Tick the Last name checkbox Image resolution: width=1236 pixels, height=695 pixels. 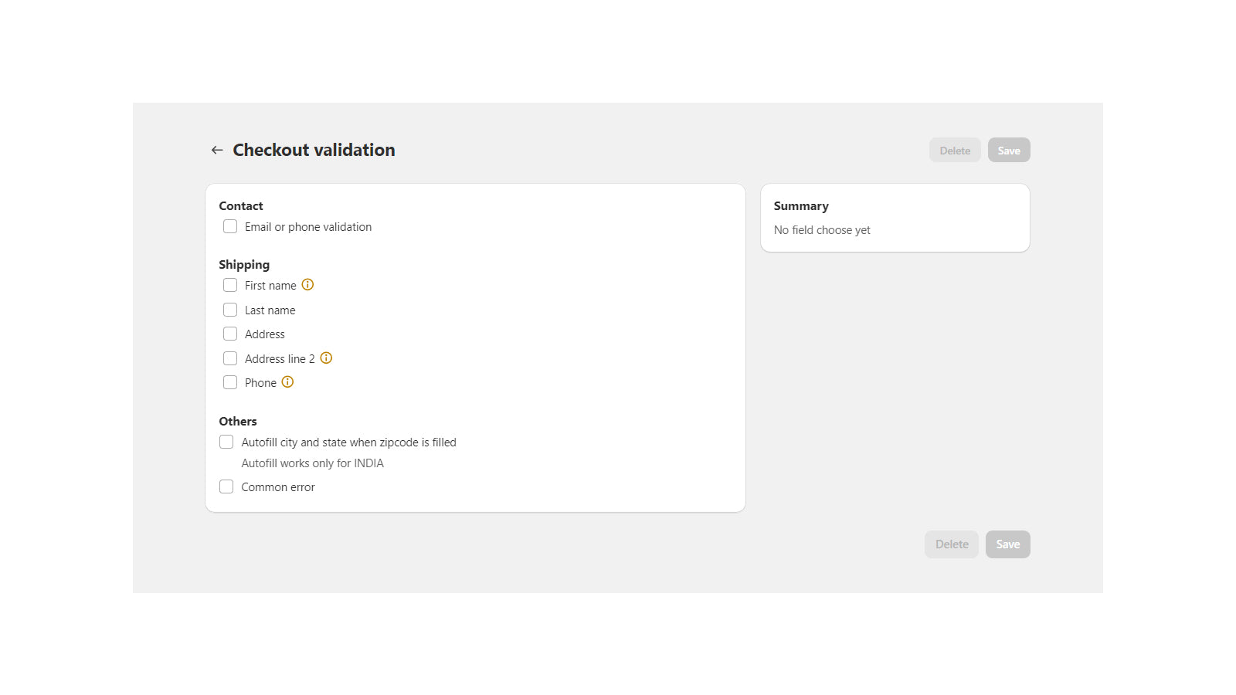230,310
